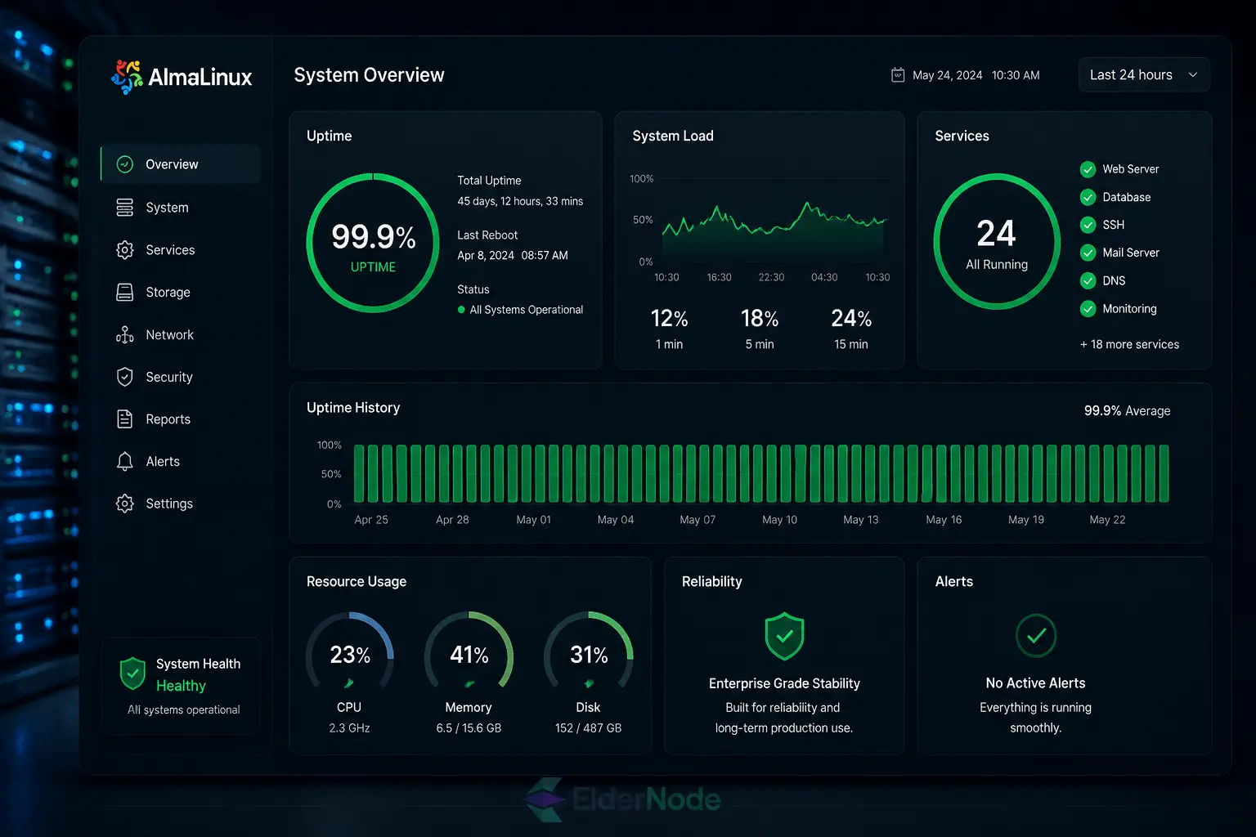Click the Alerts bell icon
1256x837 pixels.
pyautogui.click(x=125, y=462)
